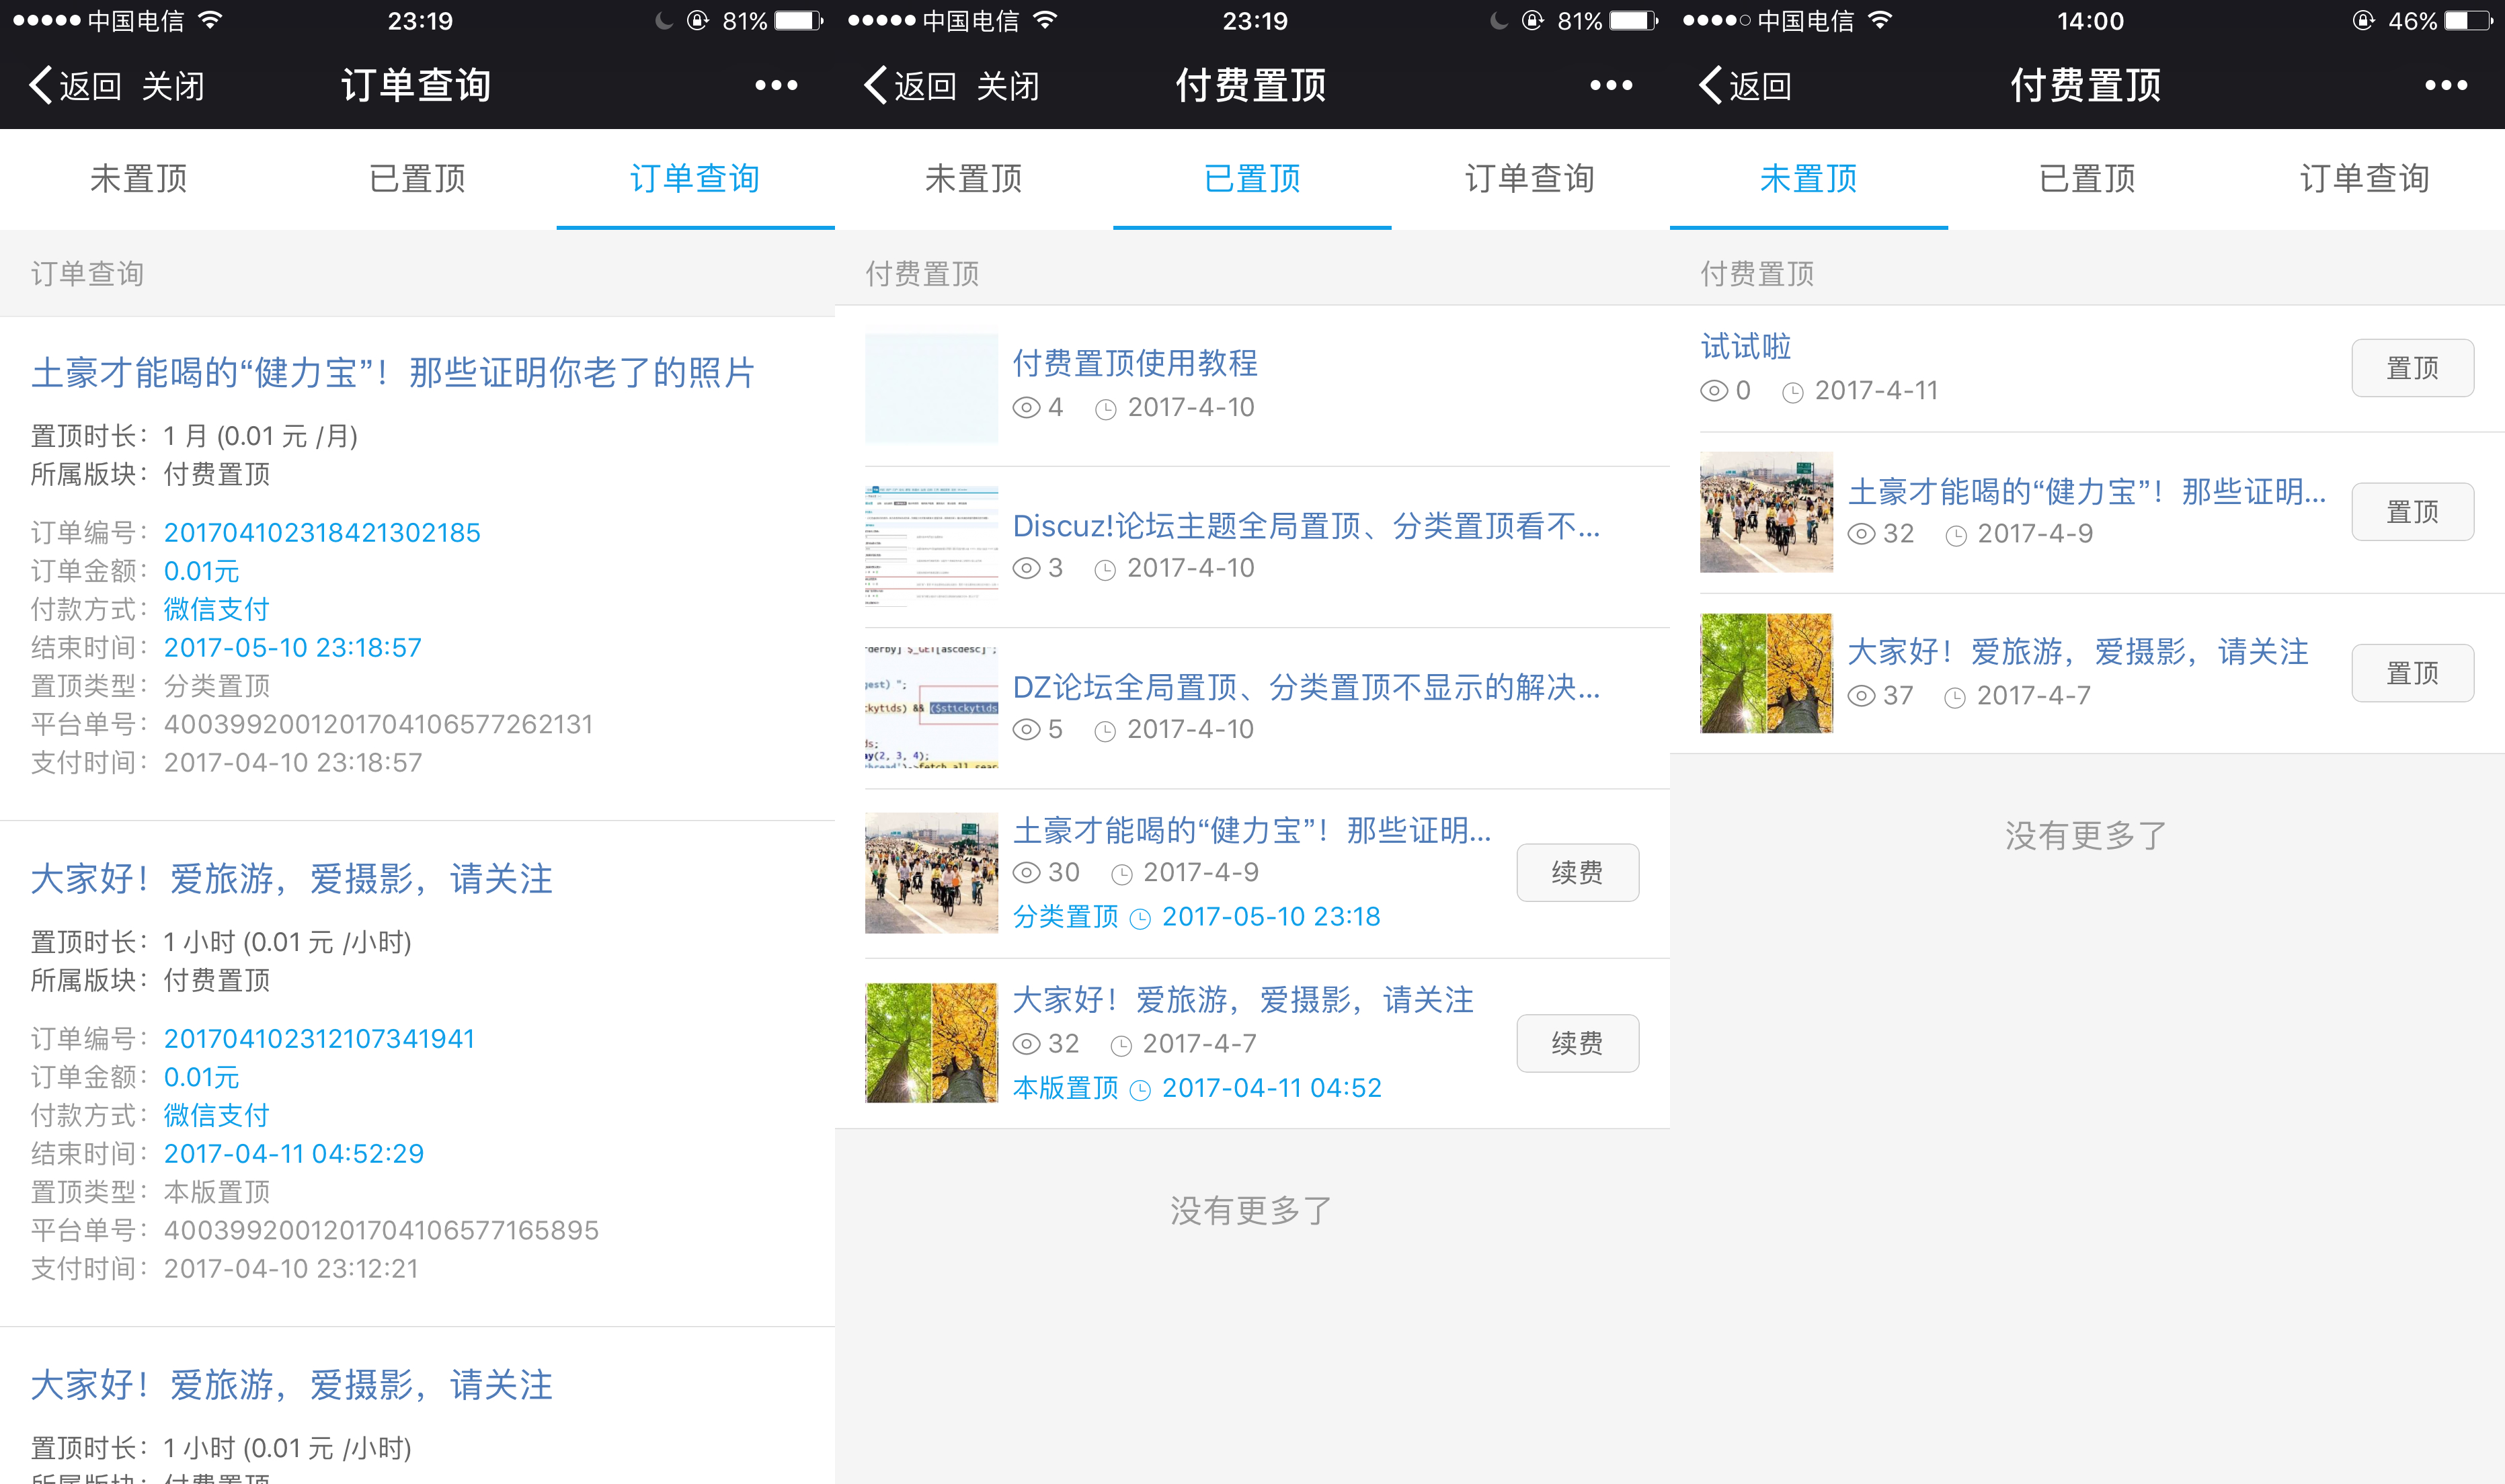Tap 关闭 on middle 付费置顶 screen
Viewport: 2505px width, 1484px height.
pyautogui.click(x=1008, y=86)
